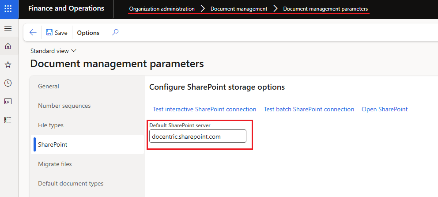Click Test interactive SharePoint connection

[x=204, y=109]
